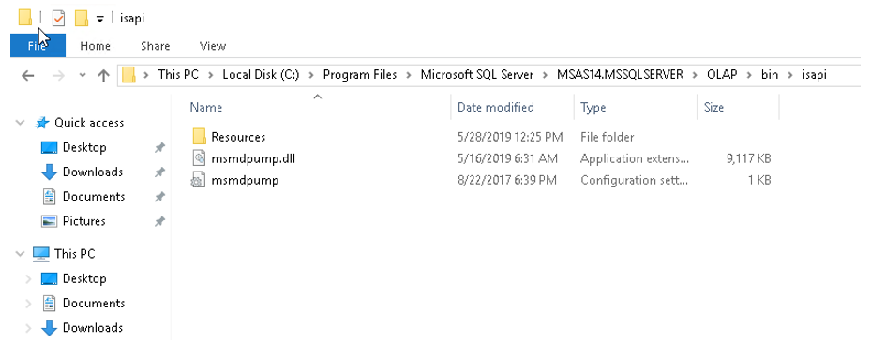Viewport: 871px width, 358px height.
Task: Select the msmdpump.dll file icon
Action: pyautogui.click(x=199, y=158)
